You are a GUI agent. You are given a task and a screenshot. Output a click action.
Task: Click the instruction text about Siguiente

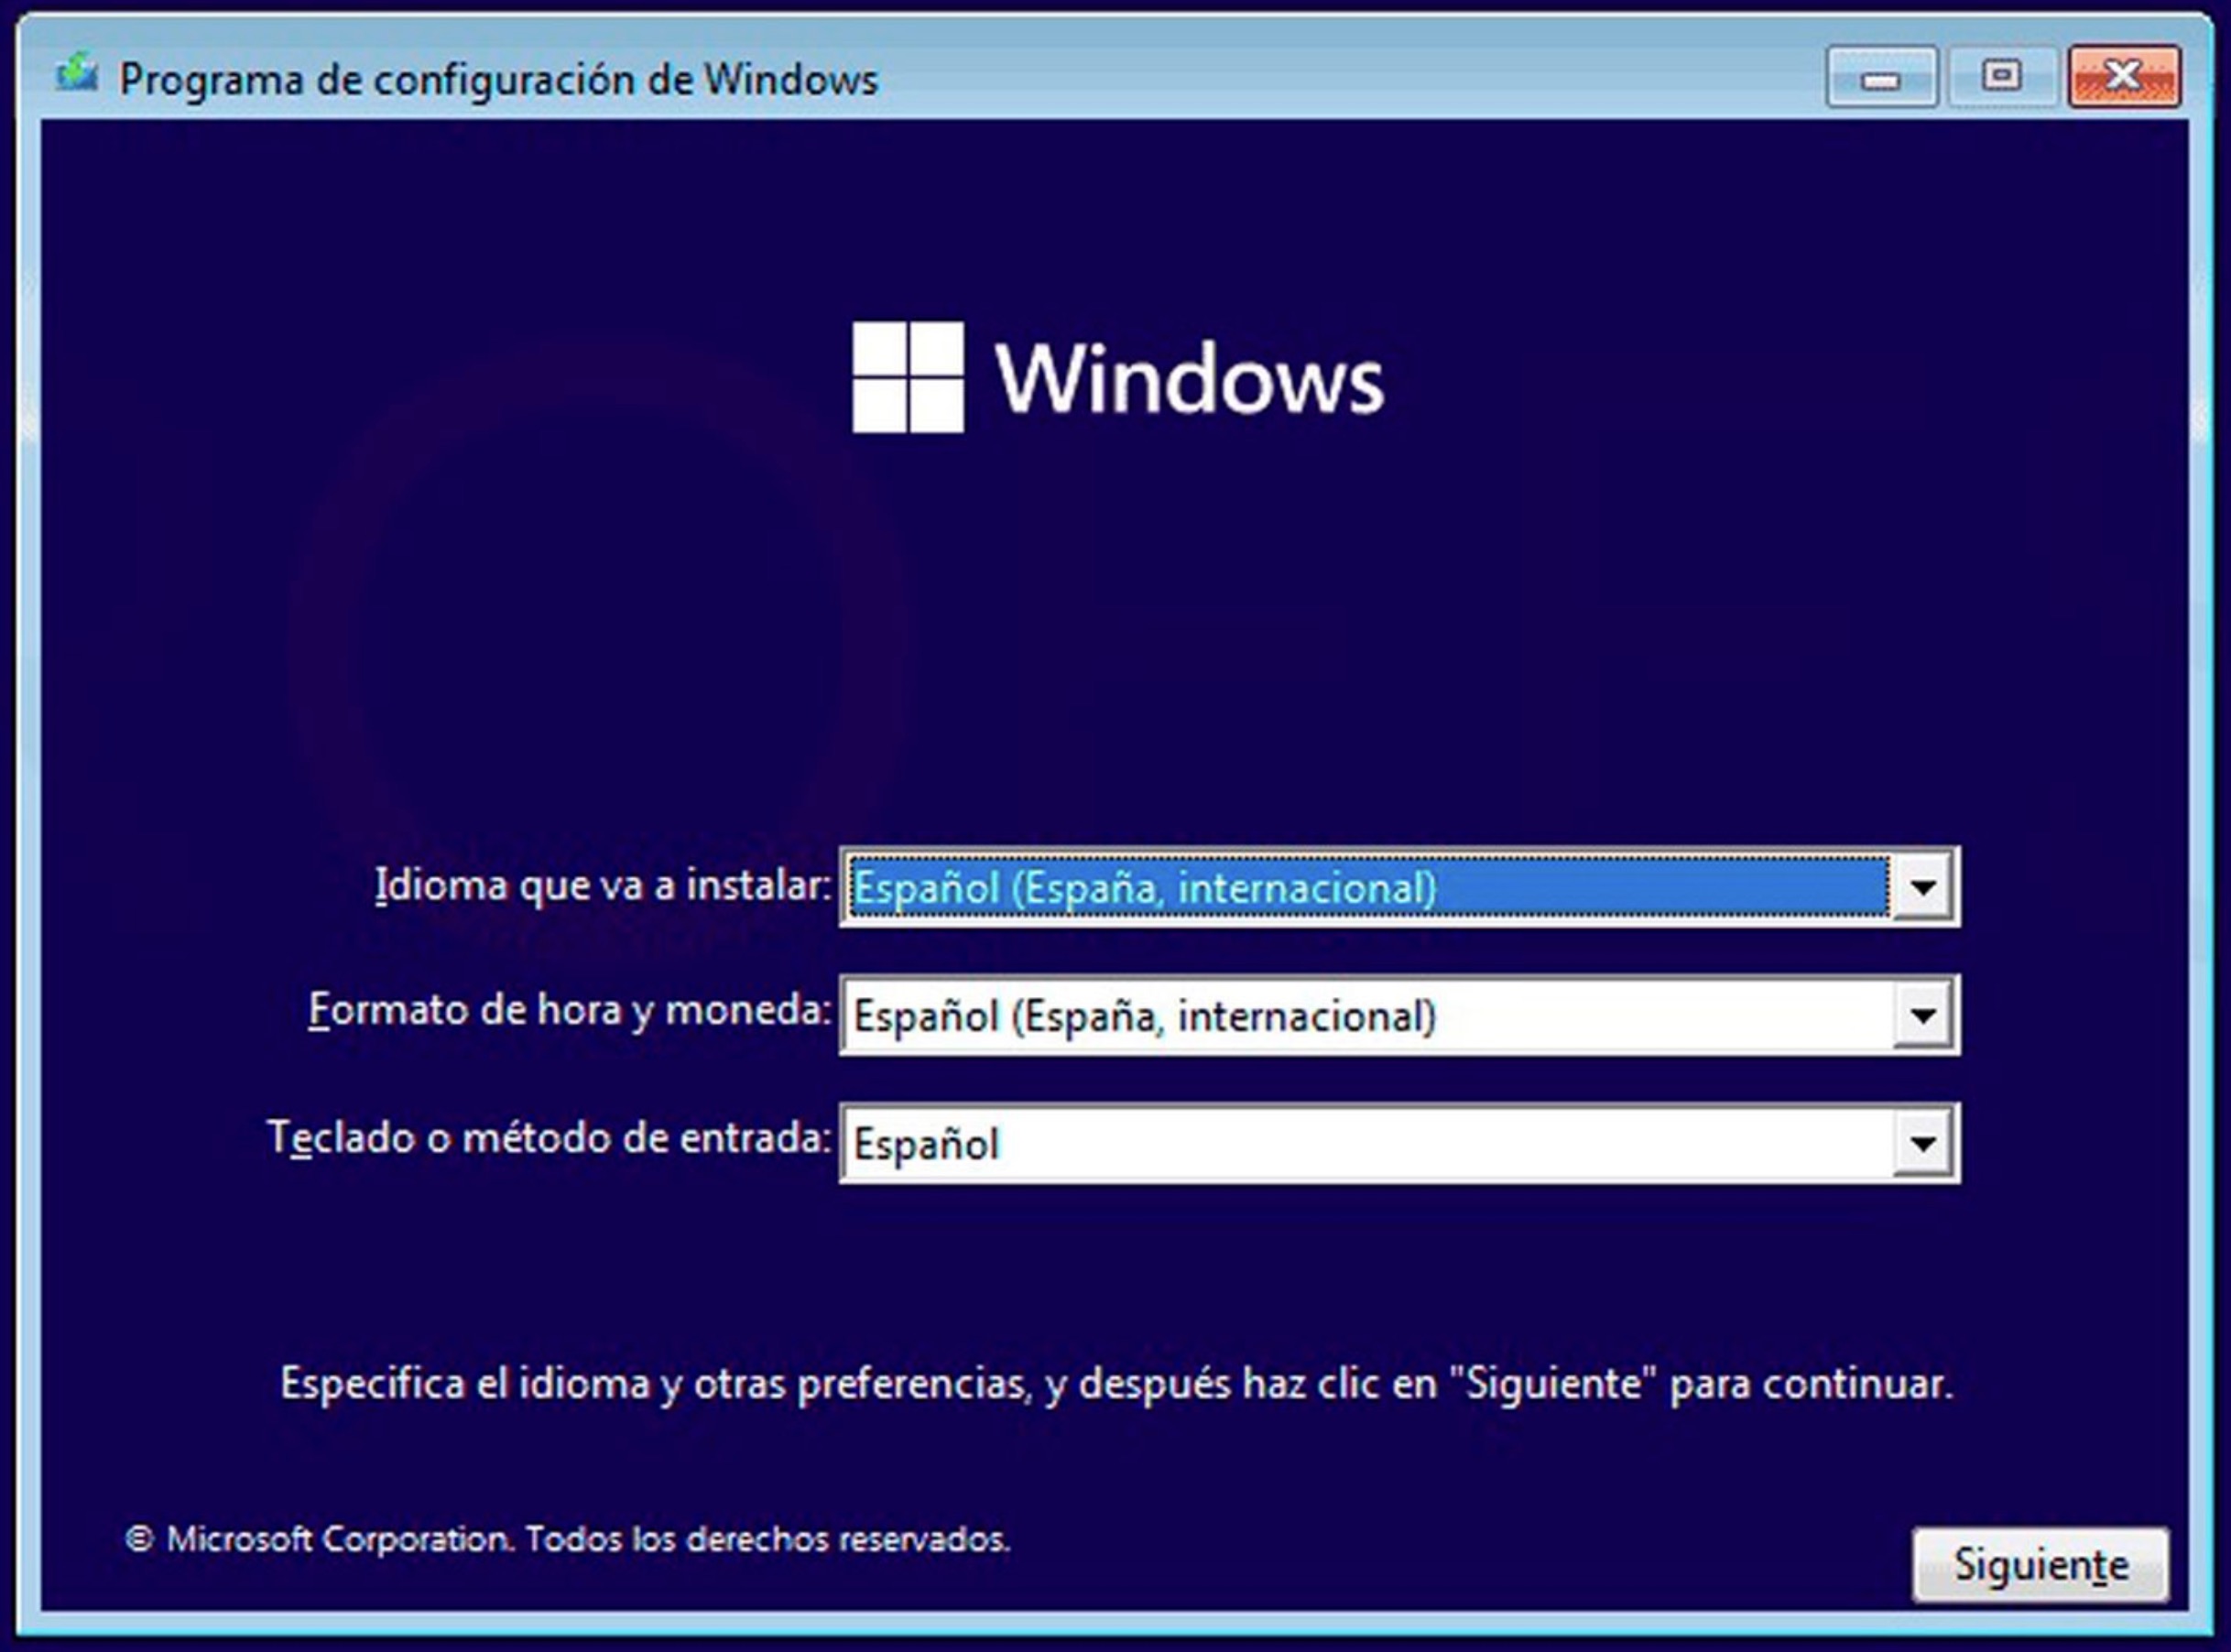tap(1116, 1384)
